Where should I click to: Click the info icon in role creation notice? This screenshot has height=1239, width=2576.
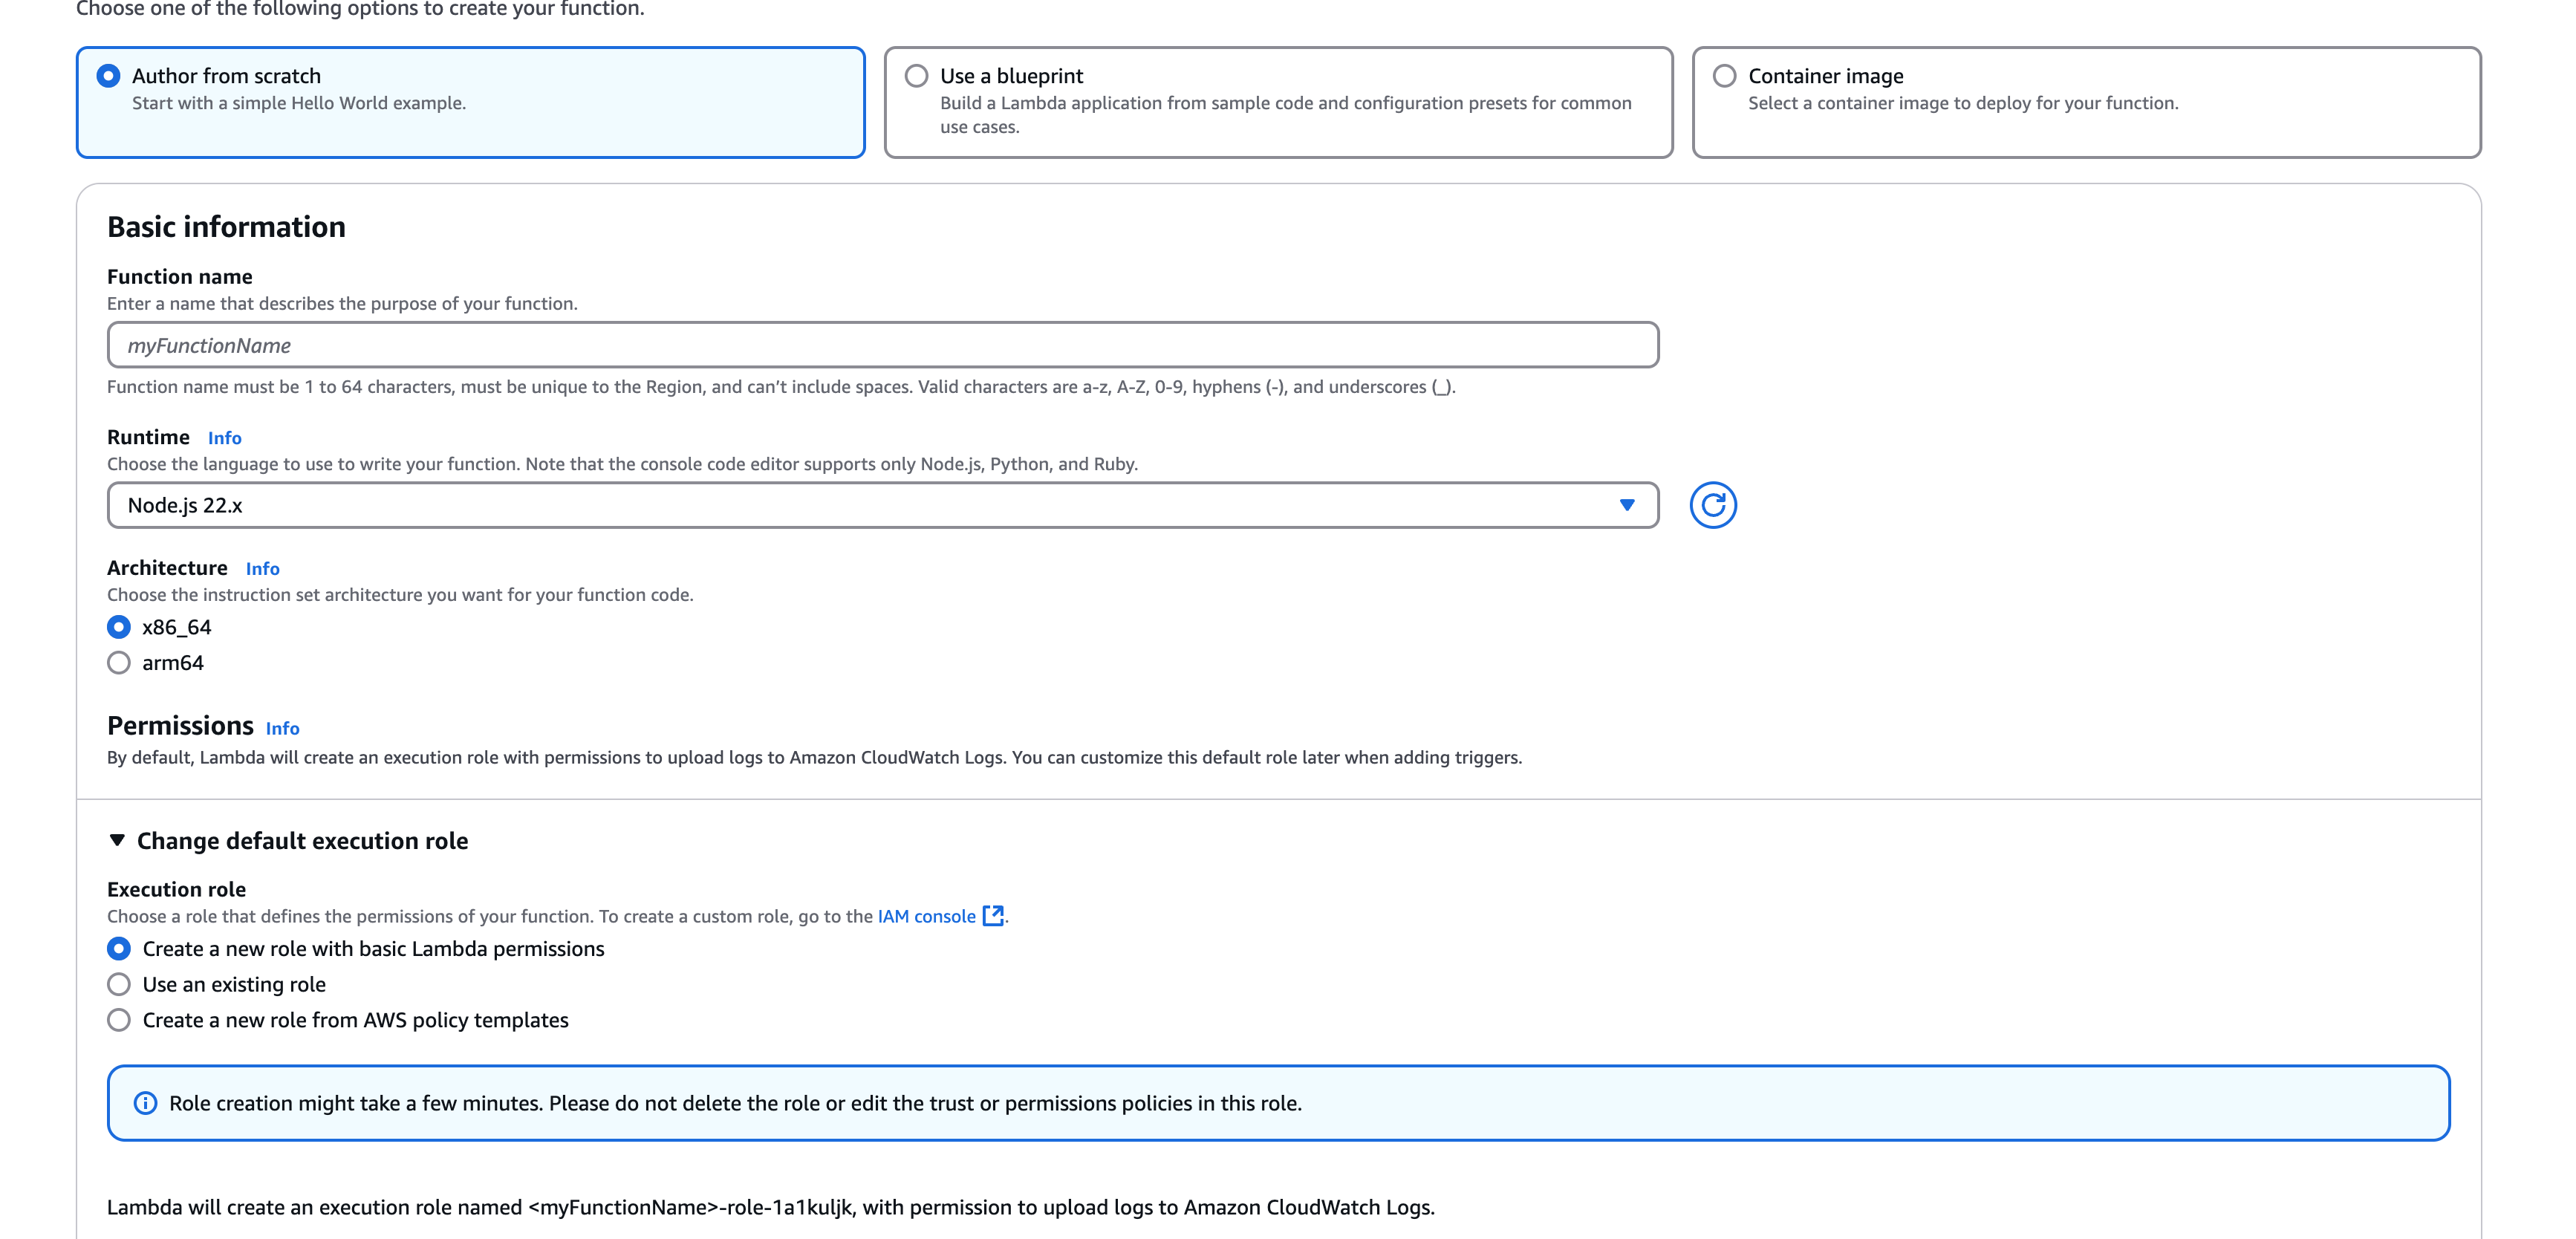click(x=146, y=1103)
